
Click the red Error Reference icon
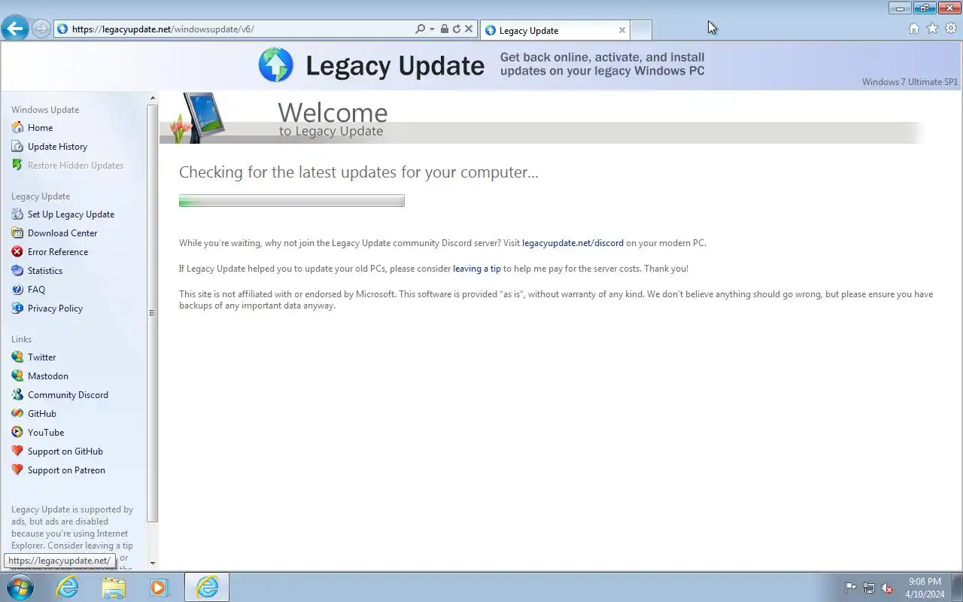click(17, 252)
